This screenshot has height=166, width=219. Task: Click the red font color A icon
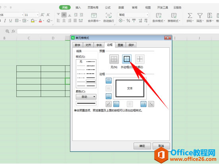point(41,21)
